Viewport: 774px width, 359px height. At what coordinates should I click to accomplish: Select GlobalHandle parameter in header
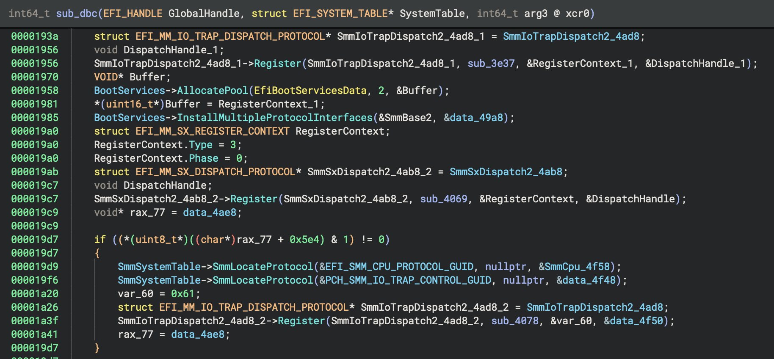coord(204,14)
